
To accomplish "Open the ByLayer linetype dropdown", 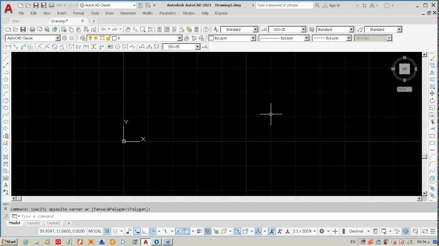I will pos(307,38).
